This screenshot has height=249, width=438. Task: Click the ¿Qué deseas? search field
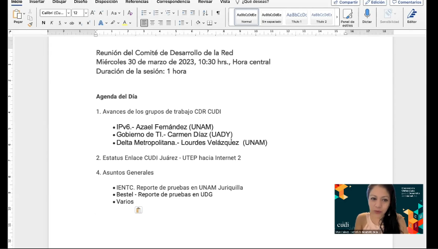(x=252, y=2)
